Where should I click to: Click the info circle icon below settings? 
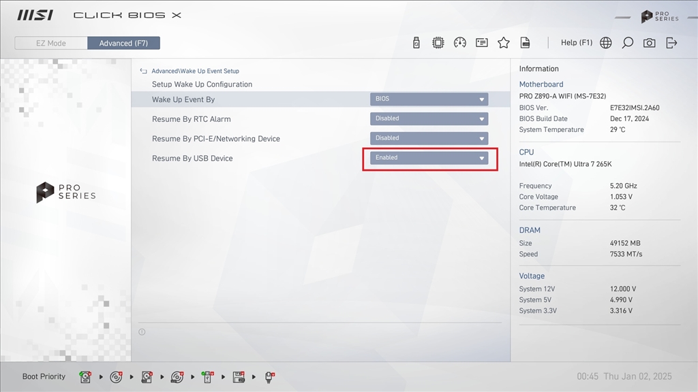click(x=142, y=332)
